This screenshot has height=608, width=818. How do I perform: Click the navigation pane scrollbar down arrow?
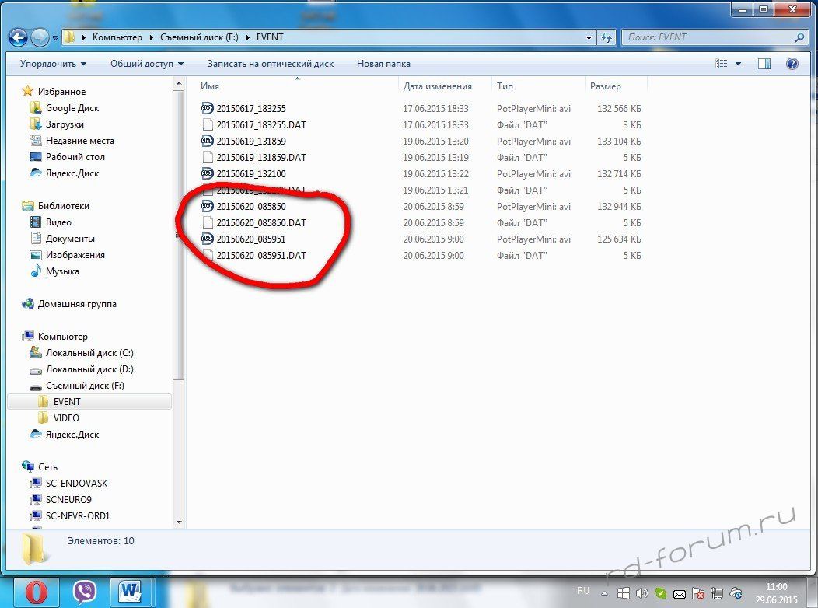[179, 522]
